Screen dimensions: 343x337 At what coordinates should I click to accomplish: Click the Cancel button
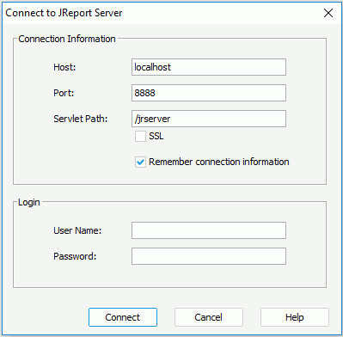pos(209,317)
